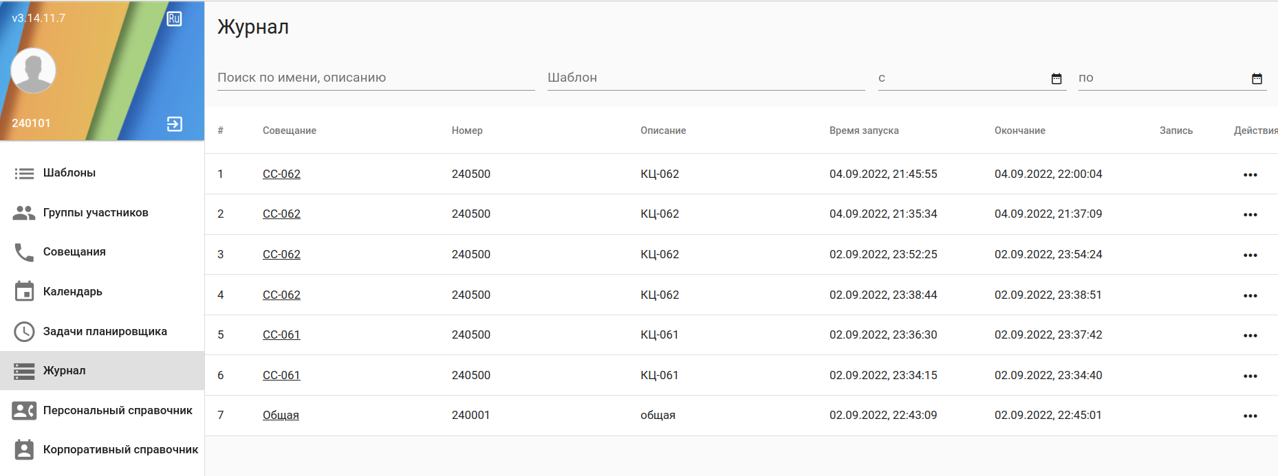1278x476 pixels.
Task: Open the Календарь section
Action: 72,292
